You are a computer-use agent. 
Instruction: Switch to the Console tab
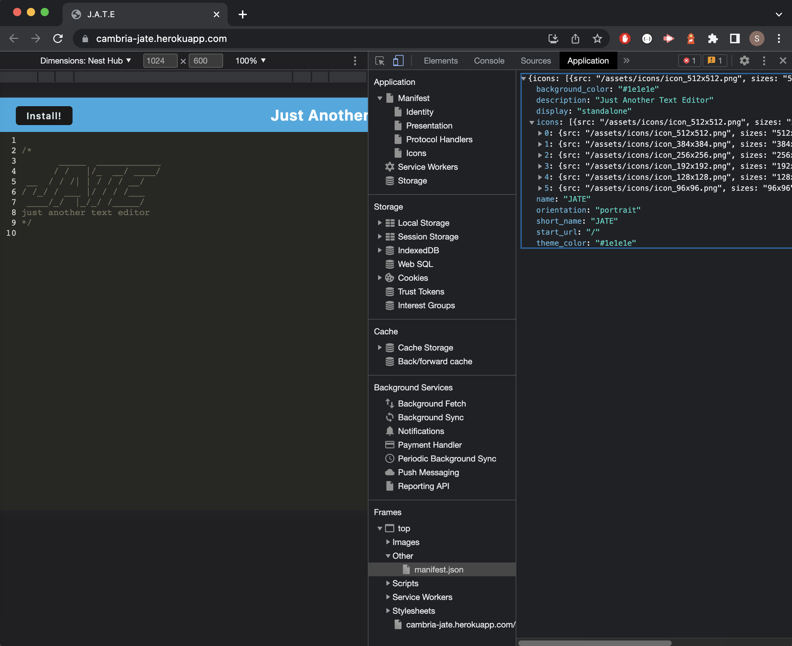(x=489, y=61)
